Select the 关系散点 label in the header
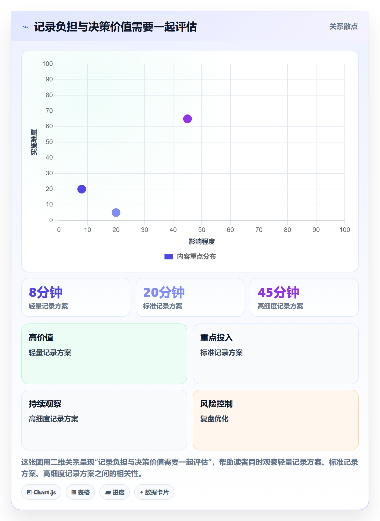The width and height of the screenshot is (380, 521). (343, 27)
